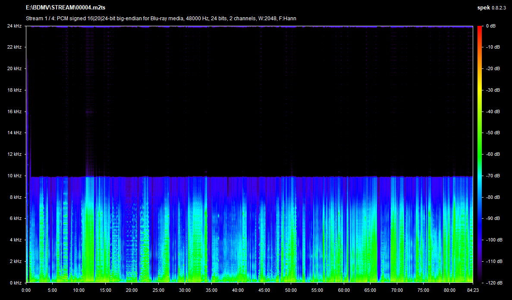Select the 24 kHz frequency axis label
512x300 pixels.
pos(14,26)
